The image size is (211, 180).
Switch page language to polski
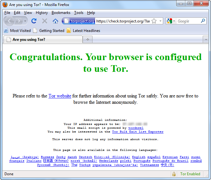(x=125, y=161)
